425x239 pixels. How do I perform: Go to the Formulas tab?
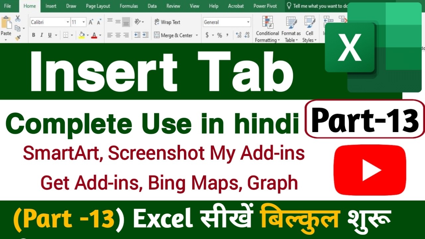[x=129, y=6]
